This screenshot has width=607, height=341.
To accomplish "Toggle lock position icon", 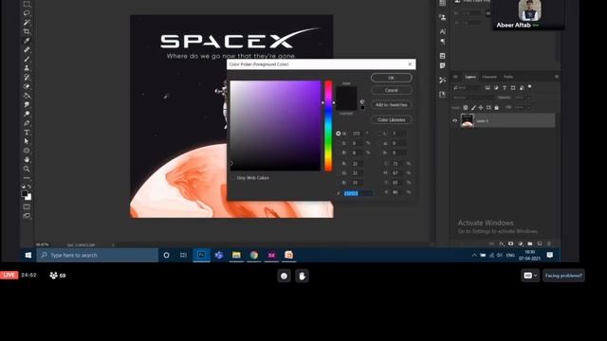I will click(481, 107).
